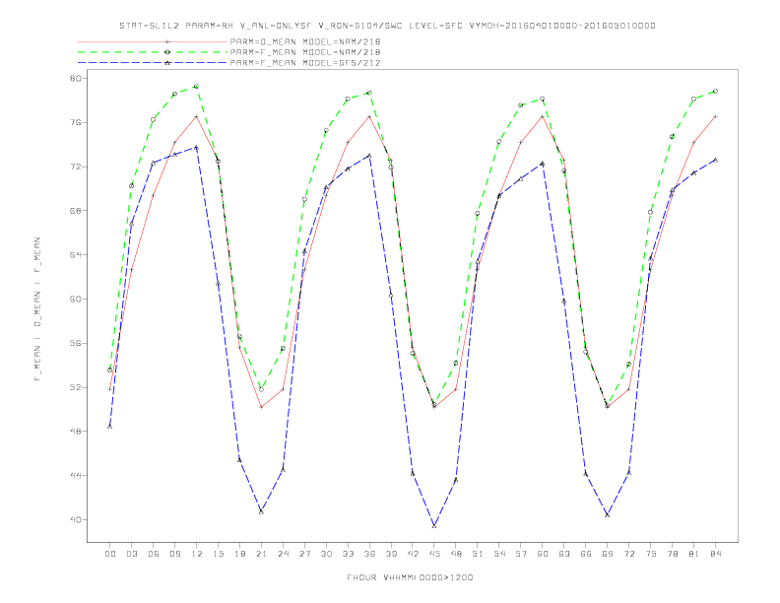The height and width of the screenshot is (603, 780).
Task: Click x-axis tick label 15
Action: (218, 554)
